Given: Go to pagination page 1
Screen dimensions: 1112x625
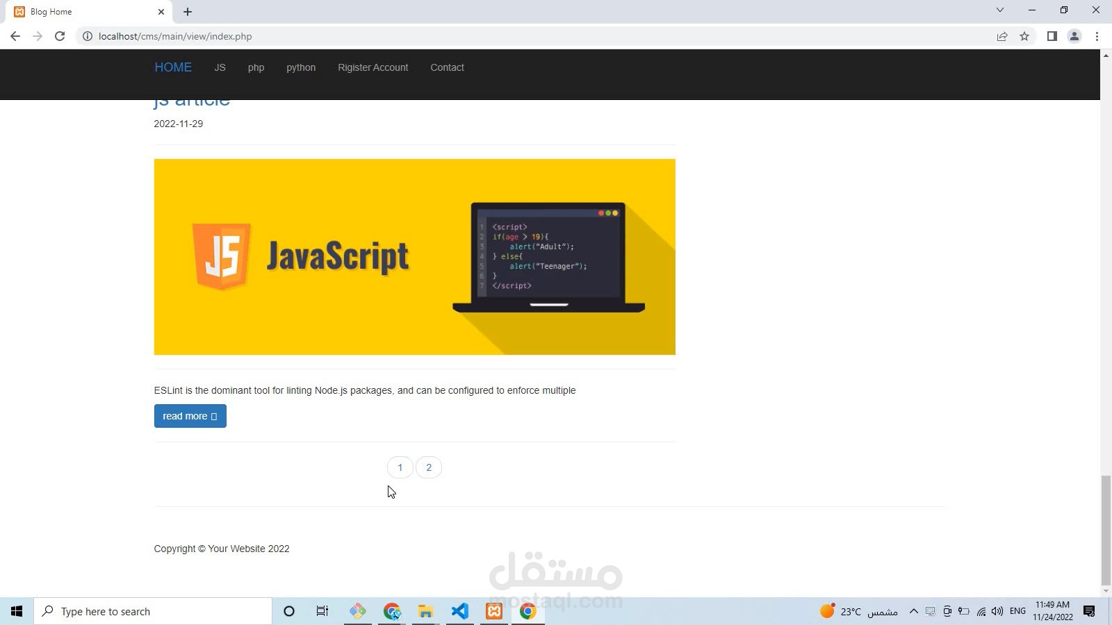Looking at the screenshot, I should (400, 467).
